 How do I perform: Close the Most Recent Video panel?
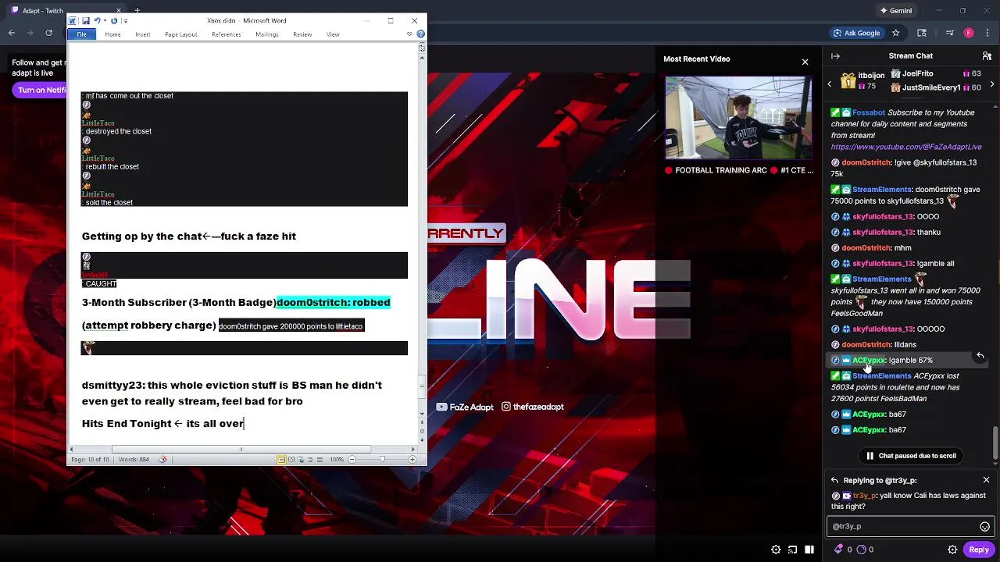tap(805, 62)
